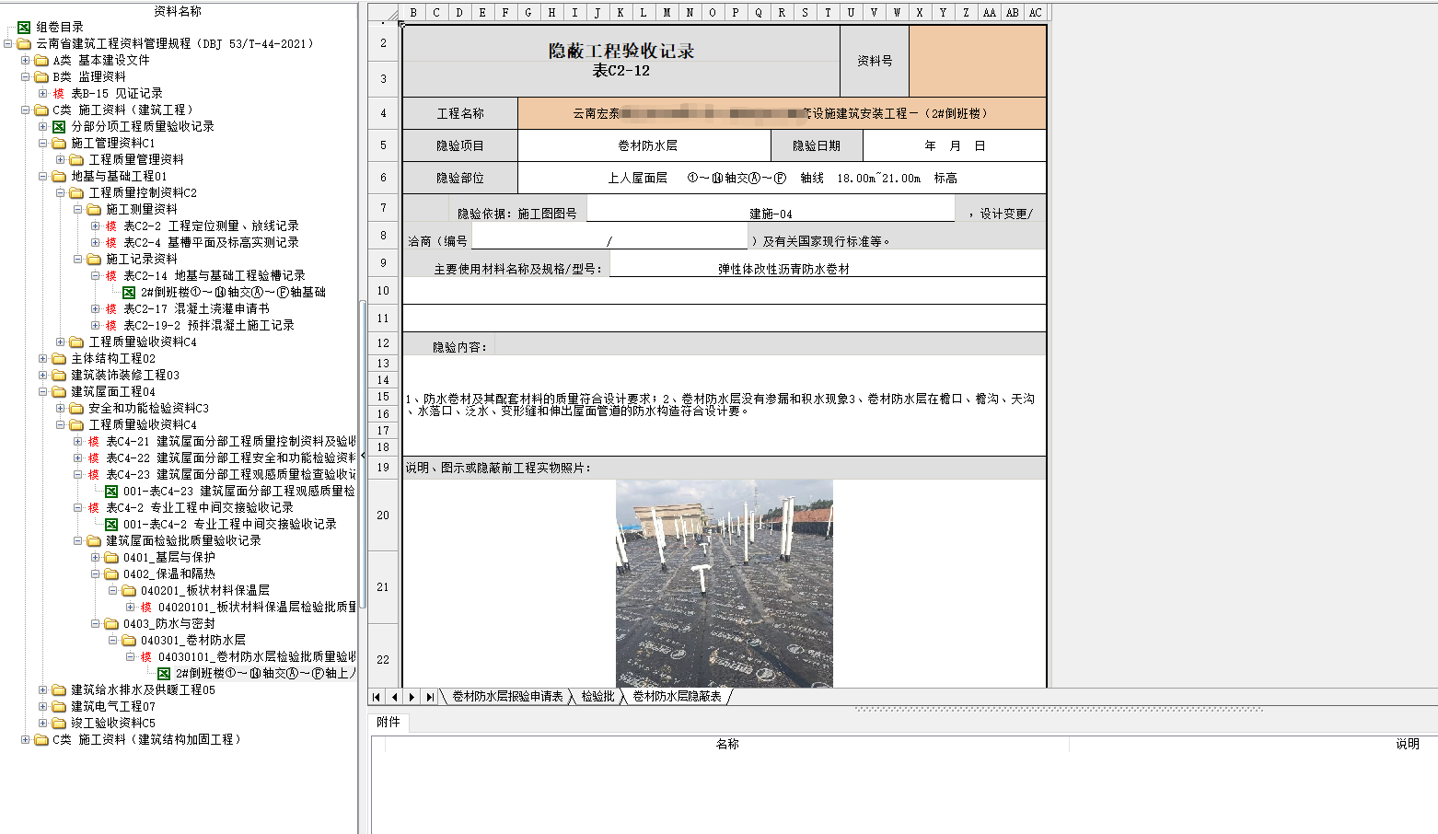The image size is (1438, 834).
Task: Go to the last sheet with the last-sheet arrow
Action: (430, 697)
